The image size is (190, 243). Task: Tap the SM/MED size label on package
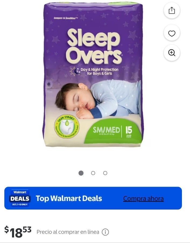point(106,130)
